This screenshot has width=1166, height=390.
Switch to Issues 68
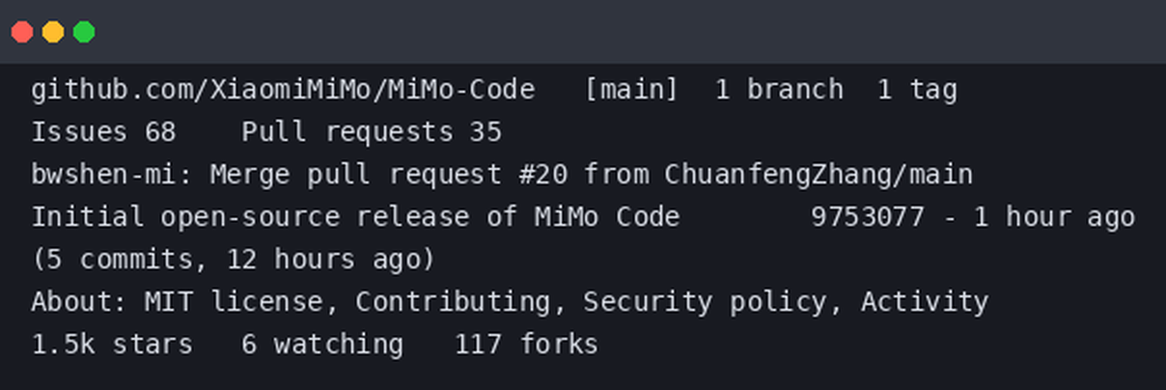pyautogui.click(x=103, y=132)
